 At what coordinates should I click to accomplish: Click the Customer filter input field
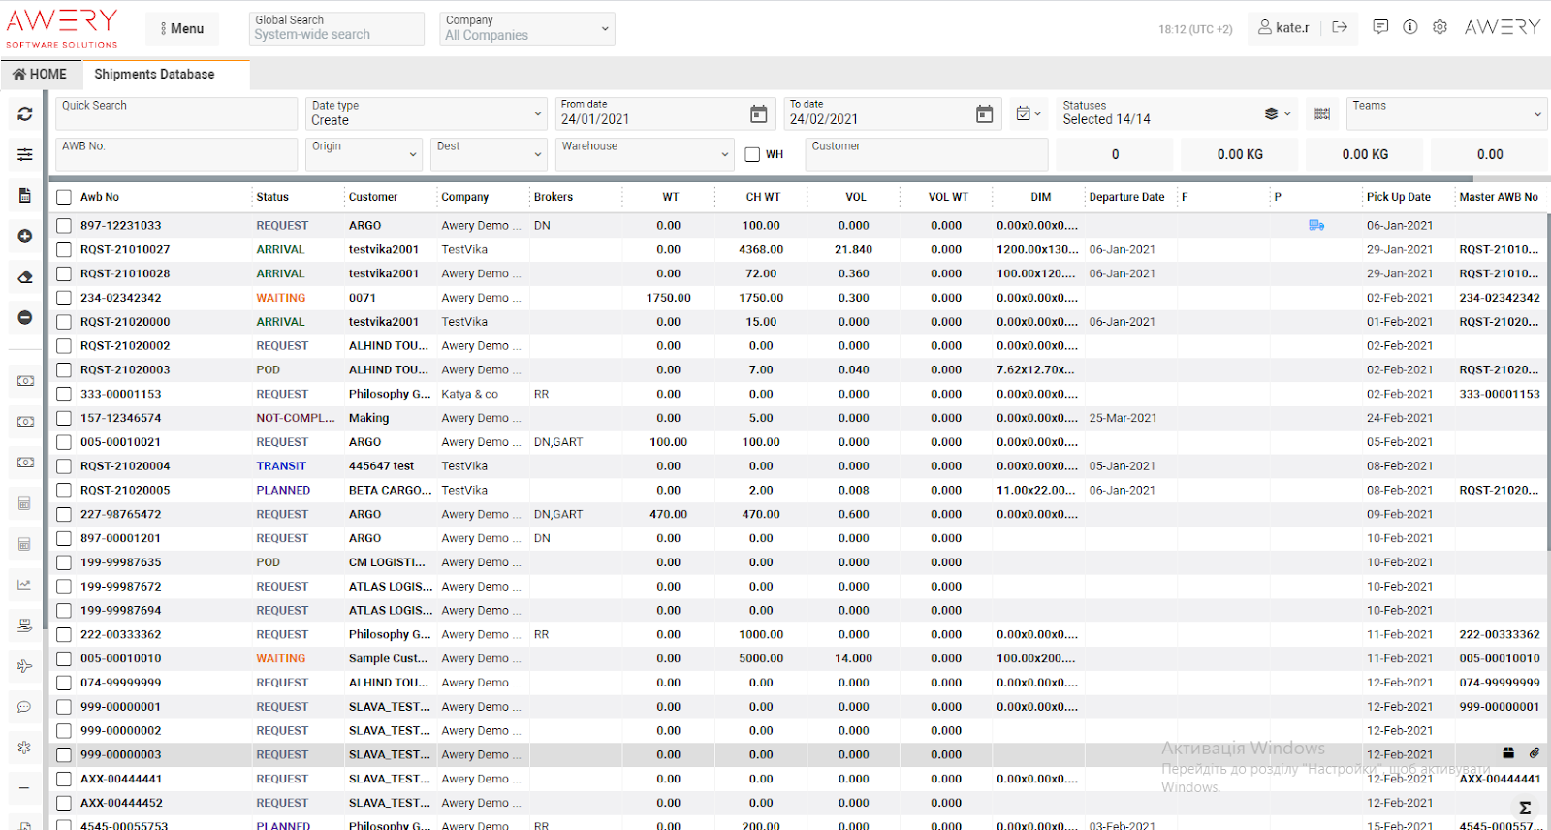click(x=927, y=154)
